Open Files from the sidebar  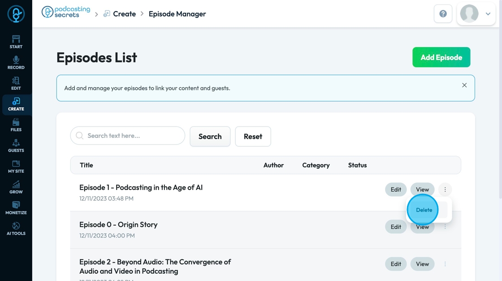tap(16, 125)
